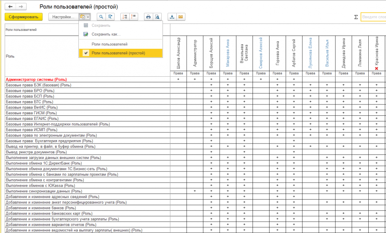The image size is (386, 233).
Task: Save report to file icon
Action: (172, 17)
